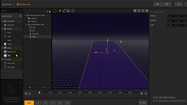The image size is (187, 105).
Task: Select the Start marker in scene tree
Action: (x=34, y=27)
